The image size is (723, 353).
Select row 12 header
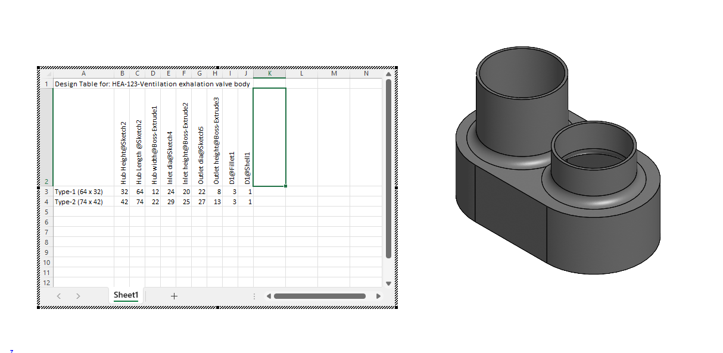(x=46, y=282)
